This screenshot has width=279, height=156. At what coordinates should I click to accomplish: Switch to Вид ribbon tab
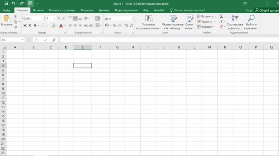(146, 10)
